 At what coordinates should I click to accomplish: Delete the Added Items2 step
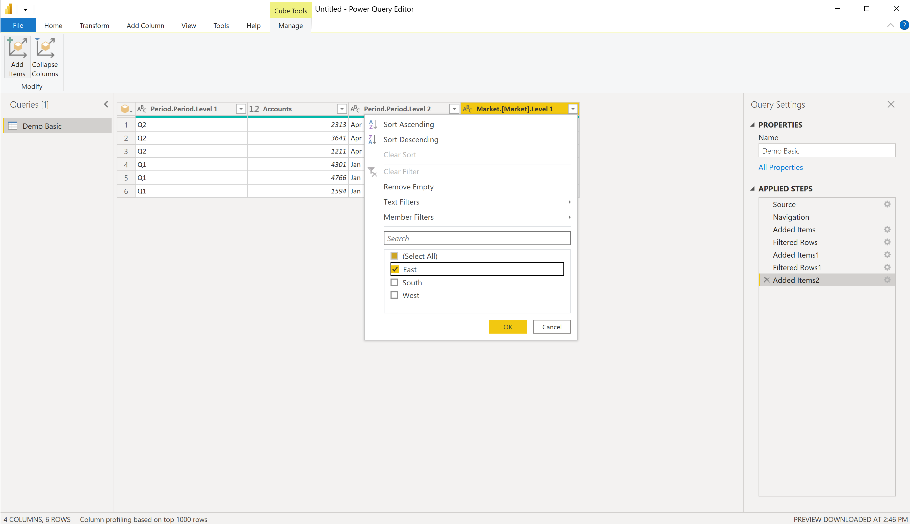[x=766, y=280]
